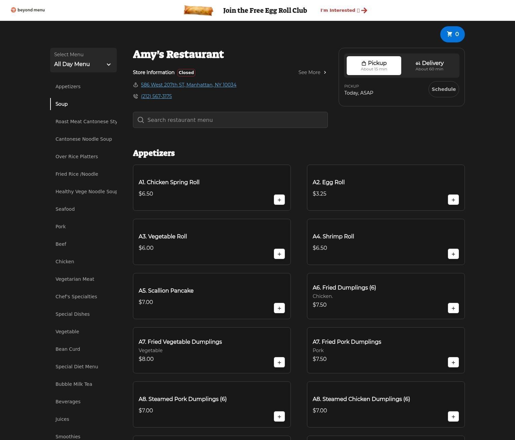Click the Beyond Menu logo
This screenshot has height=440, width=515.
[28, 10]
